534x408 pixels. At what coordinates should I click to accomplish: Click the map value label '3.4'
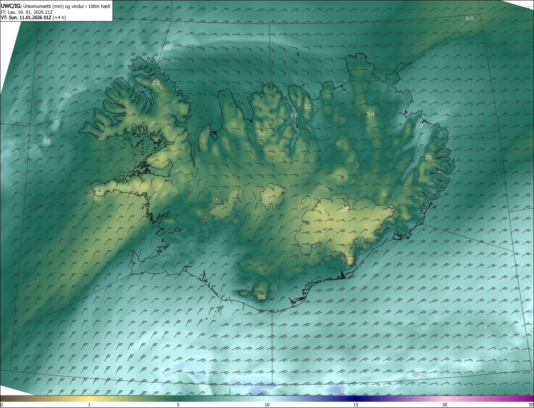[370, 114]
